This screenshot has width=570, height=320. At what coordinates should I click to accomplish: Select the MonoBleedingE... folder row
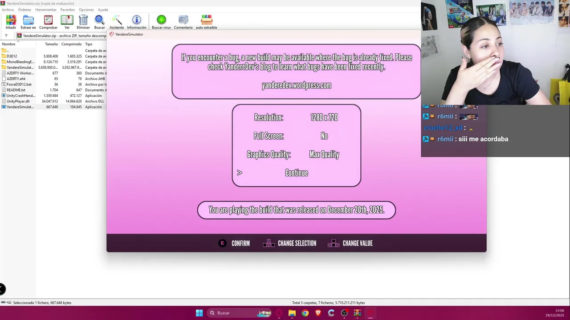(53, 62)
